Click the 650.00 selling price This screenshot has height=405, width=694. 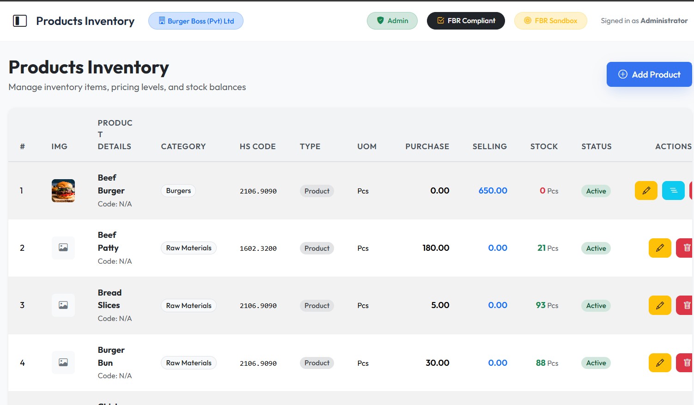(493, 191)
